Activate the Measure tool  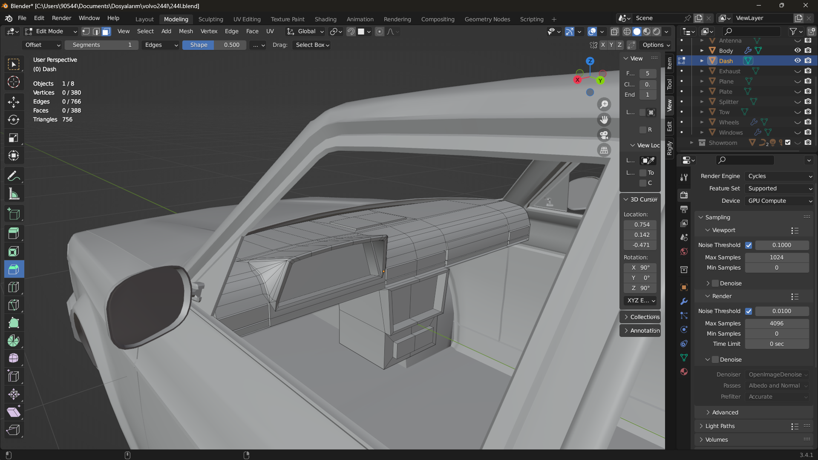coord(14,194)
